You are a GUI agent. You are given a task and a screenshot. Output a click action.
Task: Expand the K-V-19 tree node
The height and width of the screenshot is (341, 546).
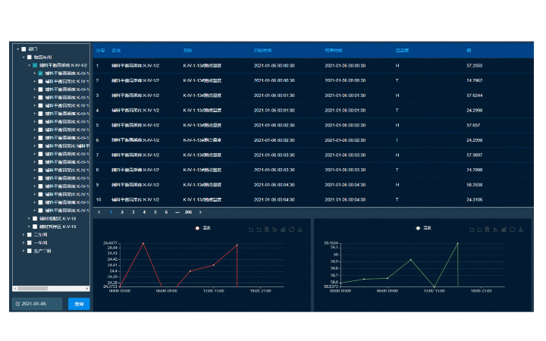click(30, 227)
